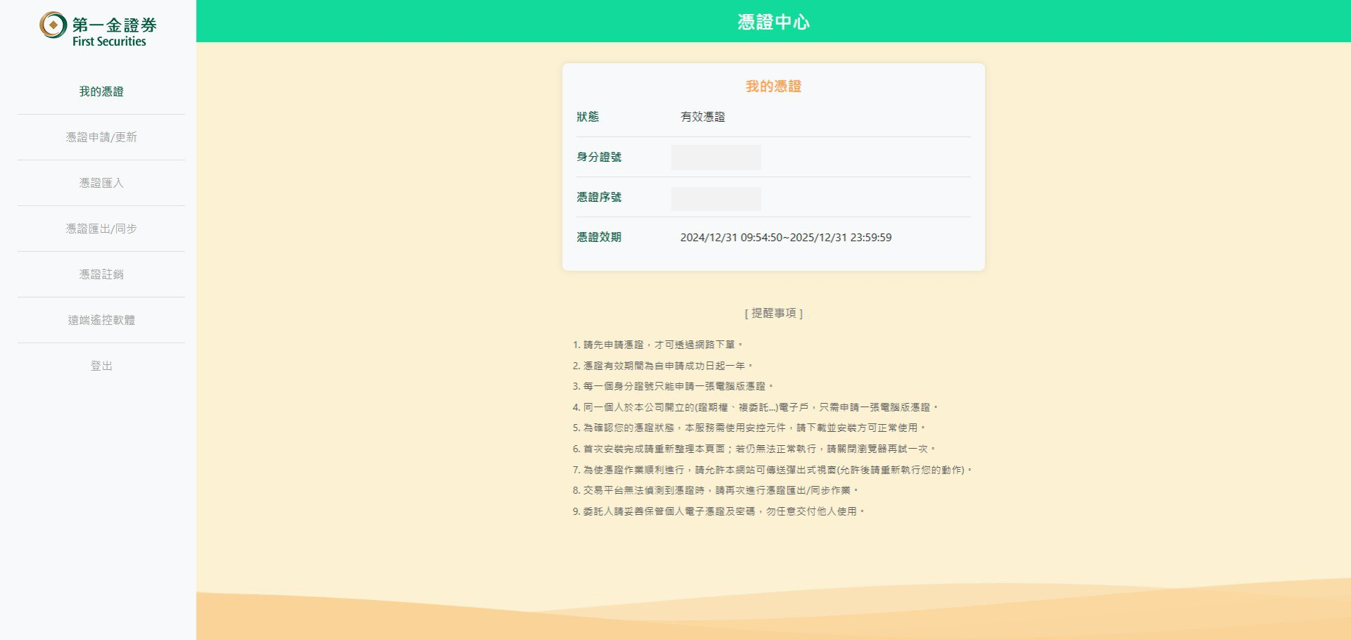The height and width of the screenshot is (640, 1351).
Task: Choose 憑證註銷 in the sidebar
Action: [x=101, y=274]
